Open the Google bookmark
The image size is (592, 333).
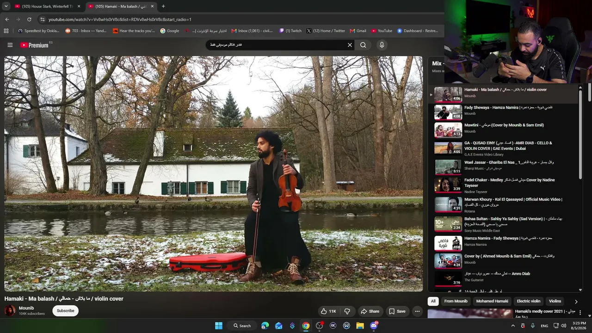point(170,31)
